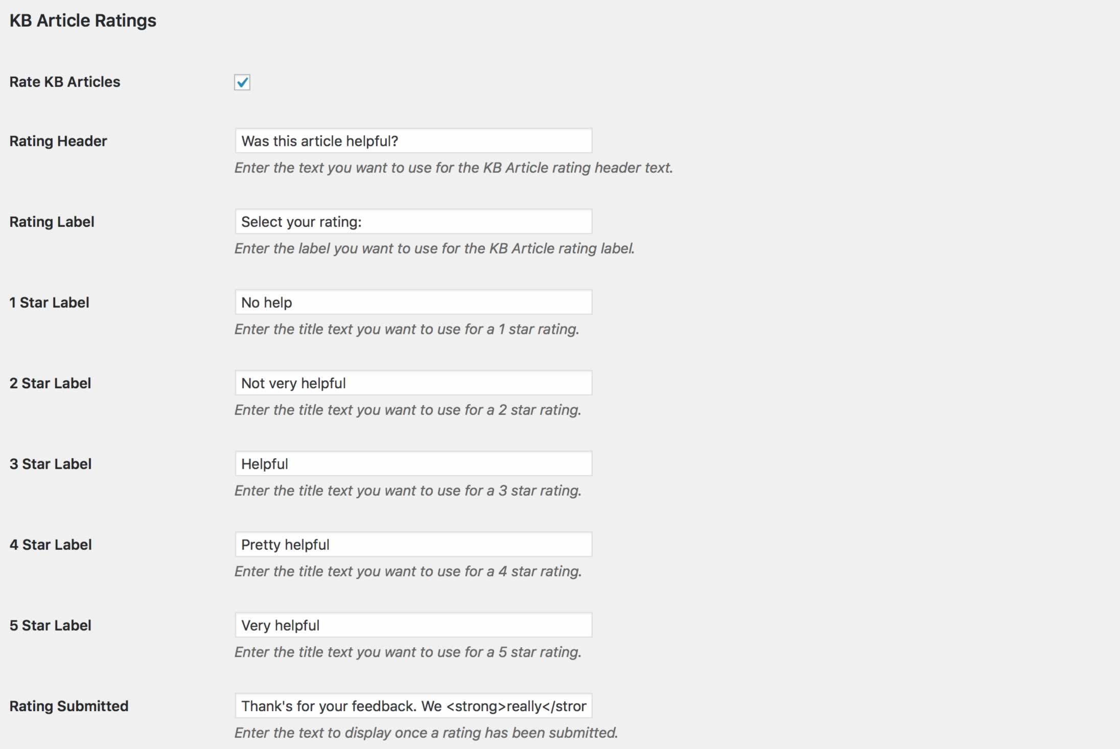
Task: Click into the 4 Star Label field
Action: (413, 545)
